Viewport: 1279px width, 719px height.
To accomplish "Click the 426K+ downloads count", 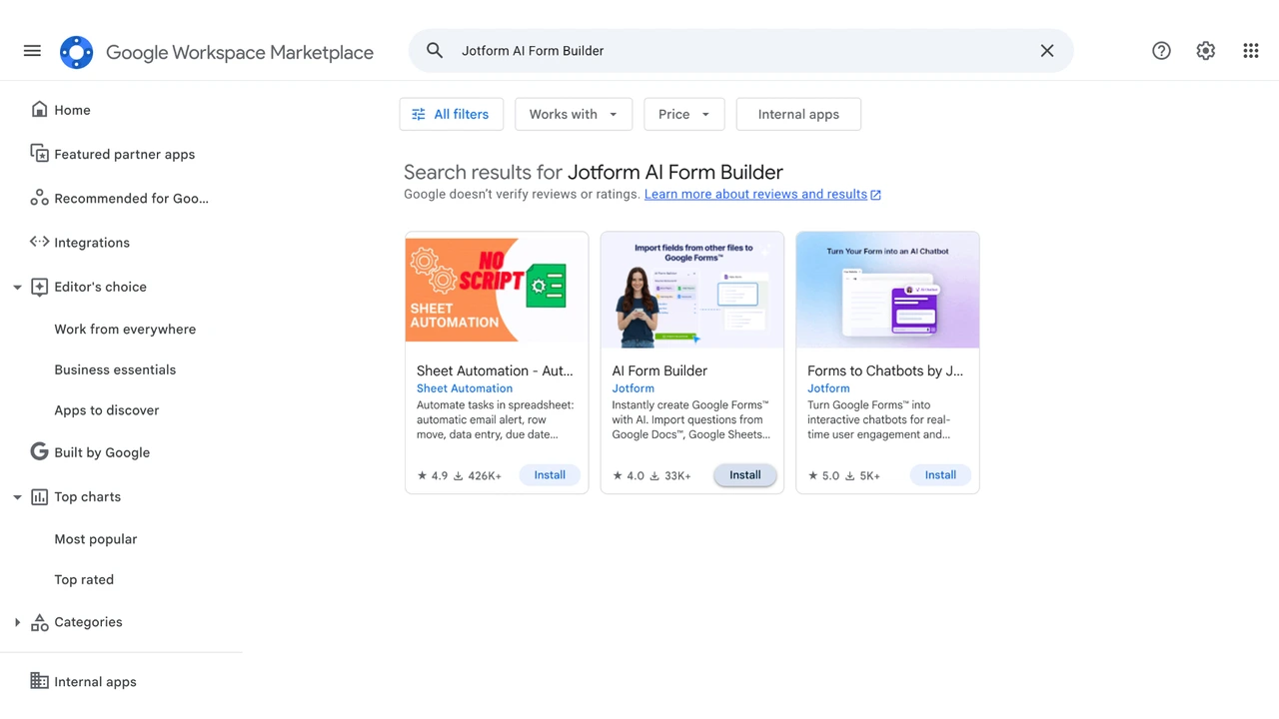I will 478,475.
